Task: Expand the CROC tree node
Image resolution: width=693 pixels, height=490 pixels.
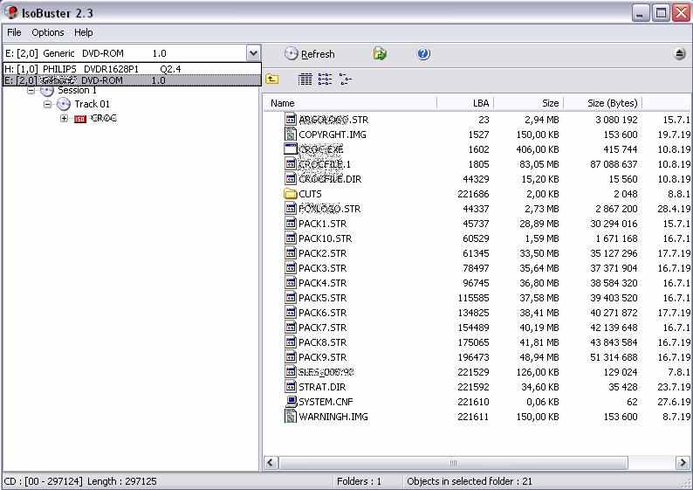Action: [64, 119]
